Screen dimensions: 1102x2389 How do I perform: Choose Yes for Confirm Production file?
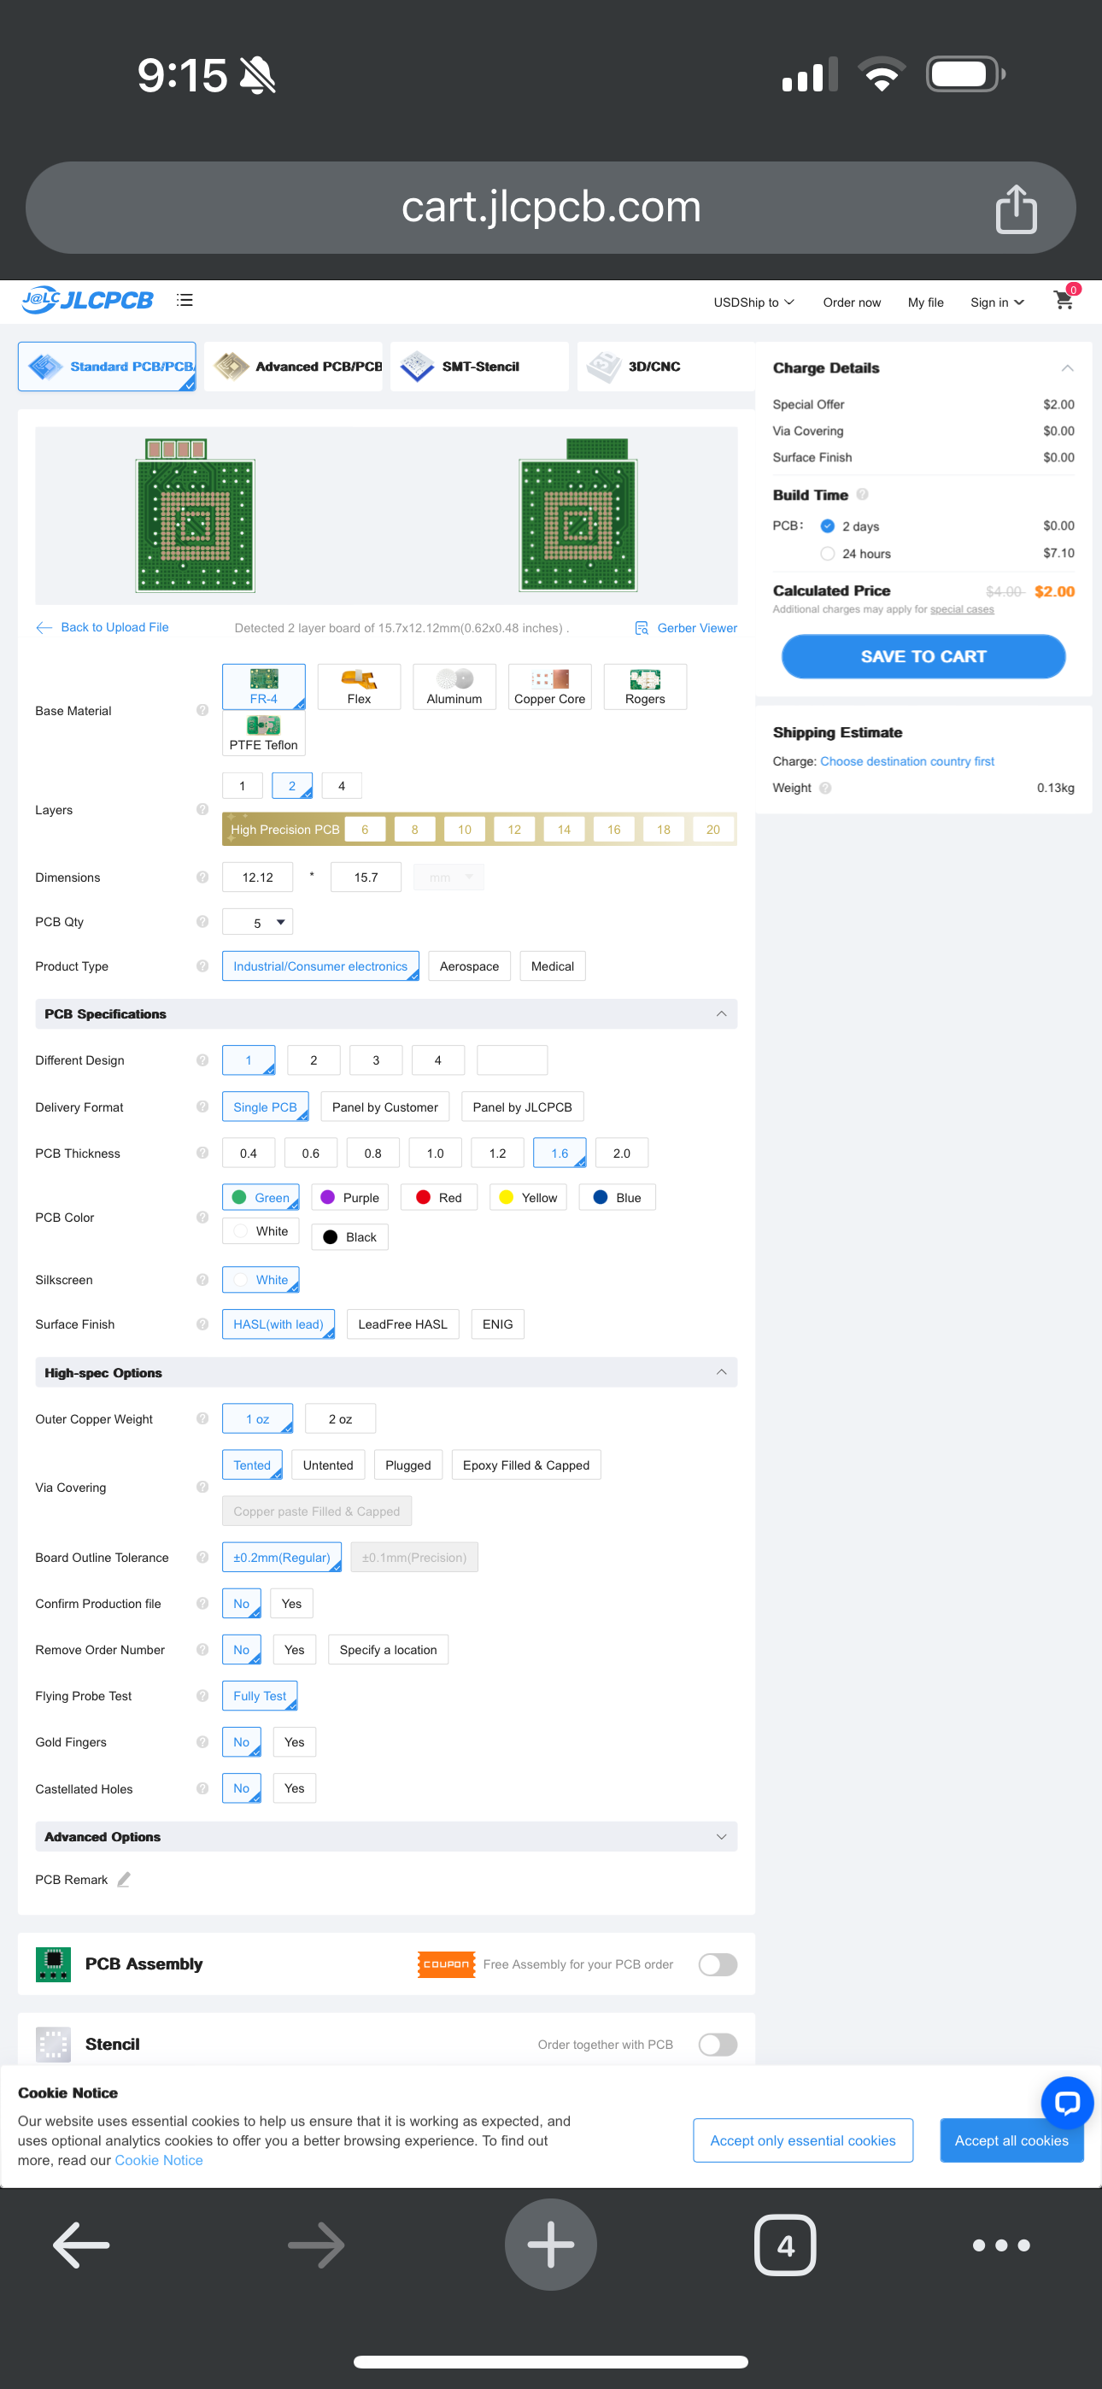coord(291,1604)
